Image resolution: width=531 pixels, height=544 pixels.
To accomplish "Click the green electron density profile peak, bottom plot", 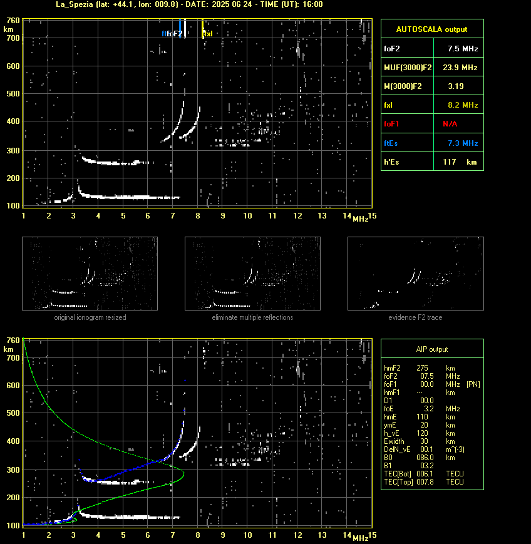I will click(183, 473).
